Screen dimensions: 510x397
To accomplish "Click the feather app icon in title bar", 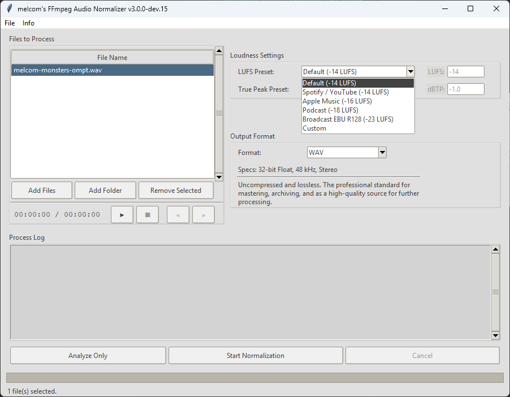I will coord(9,8).
